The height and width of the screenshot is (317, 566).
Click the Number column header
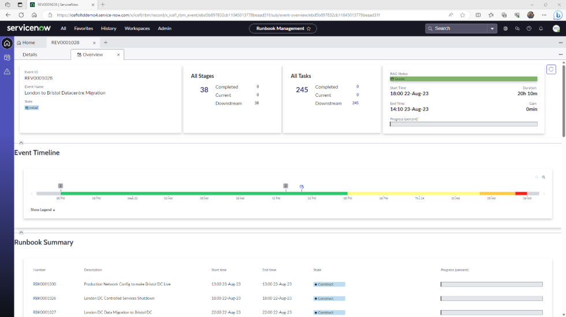tap(39, 270)
